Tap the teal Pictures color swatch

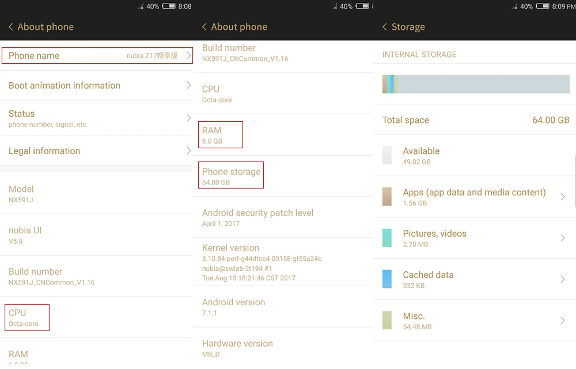click(387, 238)
